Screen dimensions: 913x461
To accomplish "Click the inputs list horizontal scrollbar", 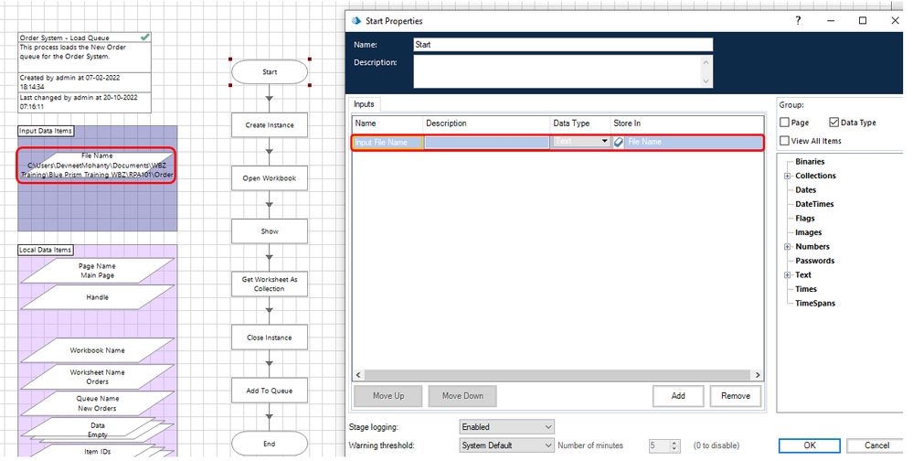I will pos(557,375).
